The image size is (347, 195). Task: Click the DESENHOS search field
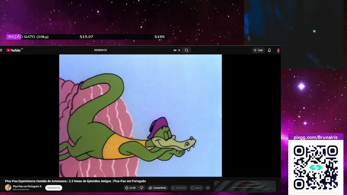click(133, 50)
